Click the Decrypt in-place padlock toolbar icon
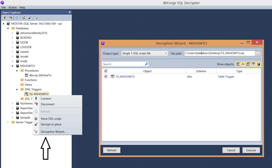Screen dimensions: 272x168 30,18
